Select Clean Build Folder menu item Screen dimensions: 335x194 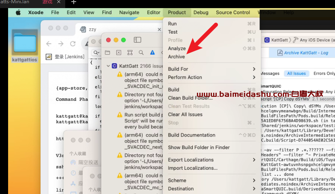(211, 98)
